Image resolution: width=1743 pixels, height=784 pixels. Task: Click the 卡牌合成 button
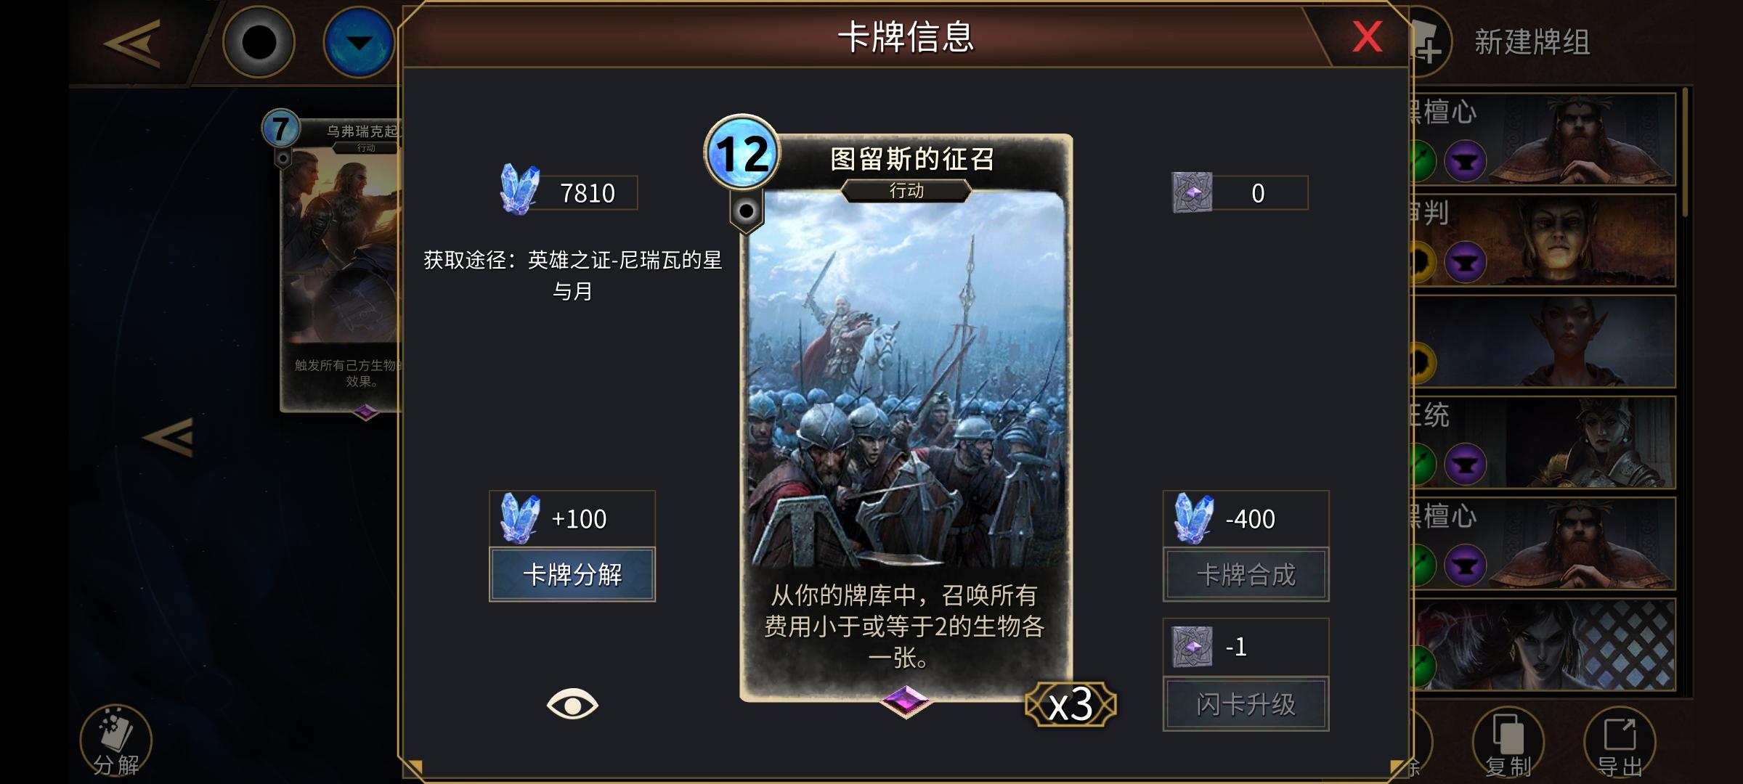(1246, 574)
